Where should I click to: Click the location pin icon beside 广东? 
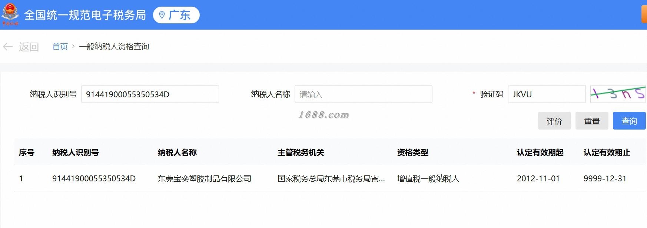(x=162, y=15)
